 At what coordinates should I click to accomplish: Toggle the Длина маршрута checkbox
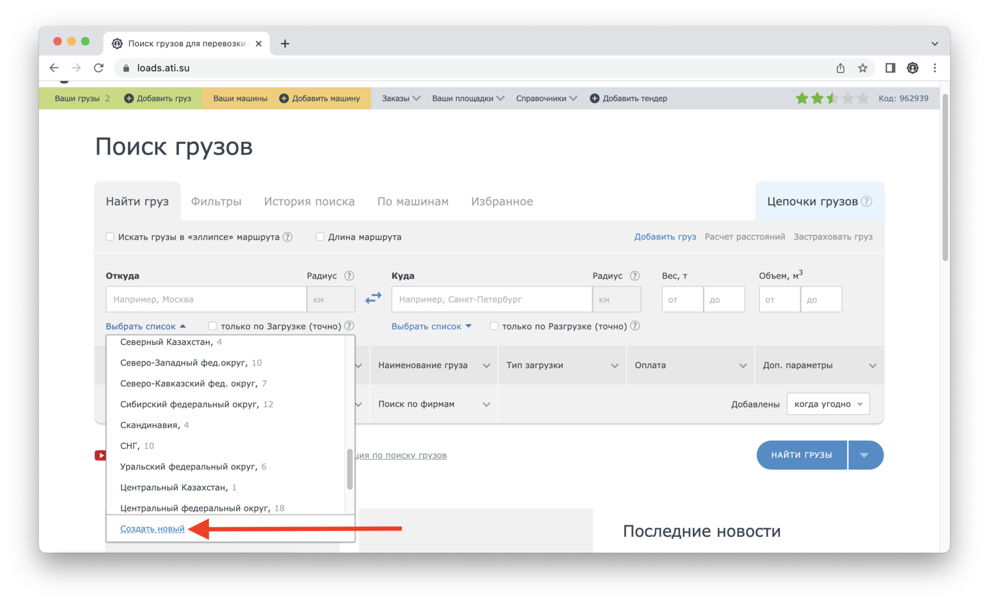click(320, 237)
